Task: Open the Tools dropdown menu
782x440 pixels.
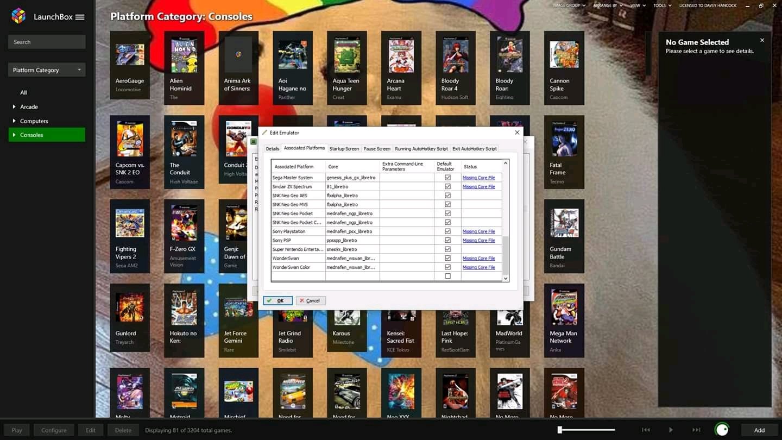Action: pos(662,5)
